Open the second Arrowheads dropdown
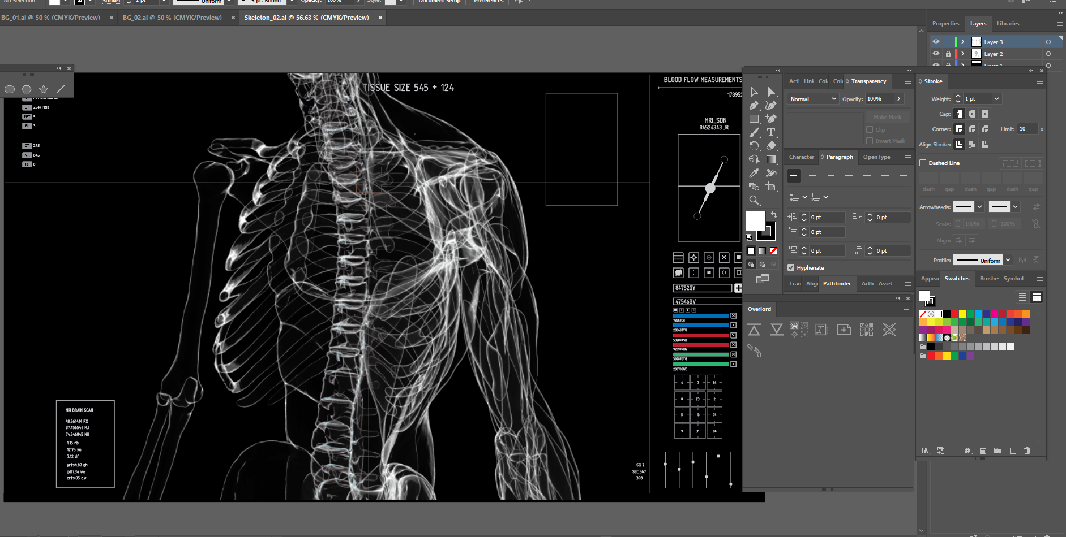Image resolution: width=1066 pixels, height=537 pixels. click(1016, 207)
